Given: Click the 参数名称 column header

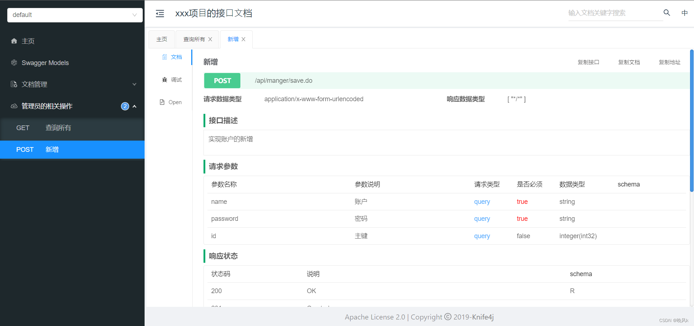Looking at the screenshot, I should click(x=224, y=184).
